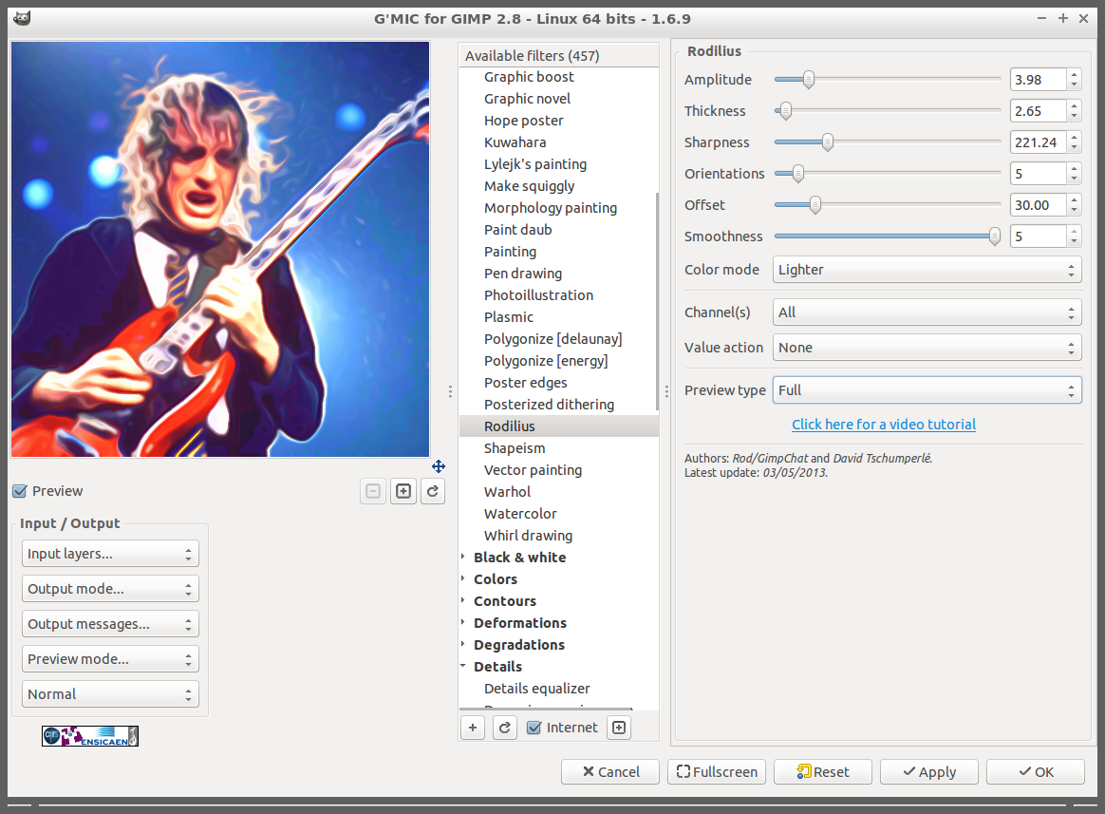
Task: Select the Rodilius filter
Action: point(559,426)
